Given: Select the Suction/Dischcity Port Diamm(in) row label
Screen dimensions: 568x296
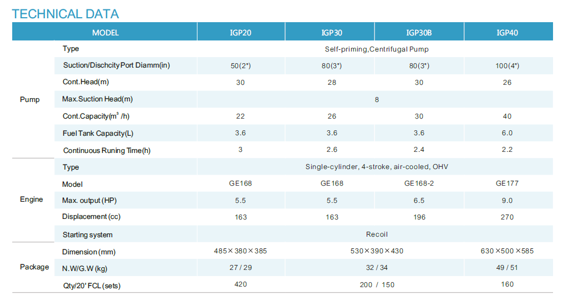Looking at the screenshot, I should point(116,65).
